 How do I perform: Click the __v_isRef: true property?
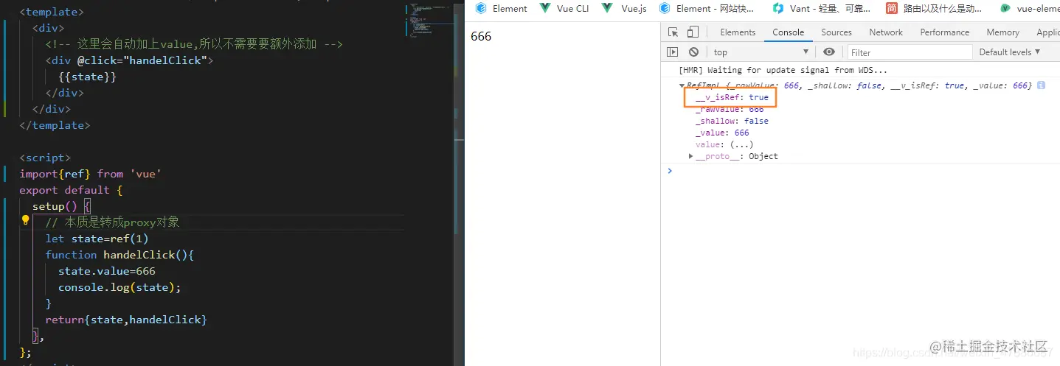732,97
